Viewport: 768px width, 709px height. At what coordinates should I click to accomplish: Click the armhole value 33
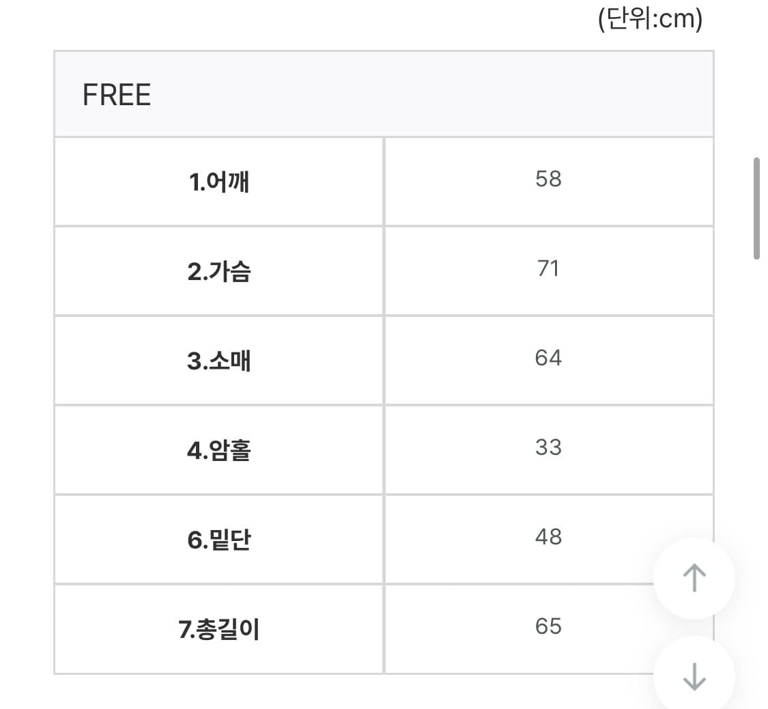(549, 448)
